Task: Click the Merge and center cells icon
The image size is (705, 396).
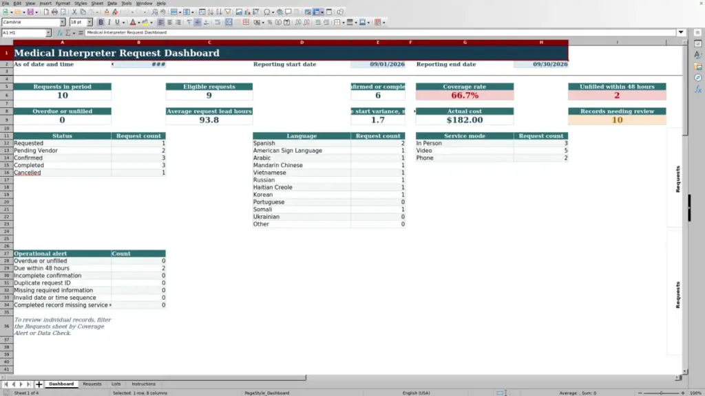Action: (x=229, y=22)
